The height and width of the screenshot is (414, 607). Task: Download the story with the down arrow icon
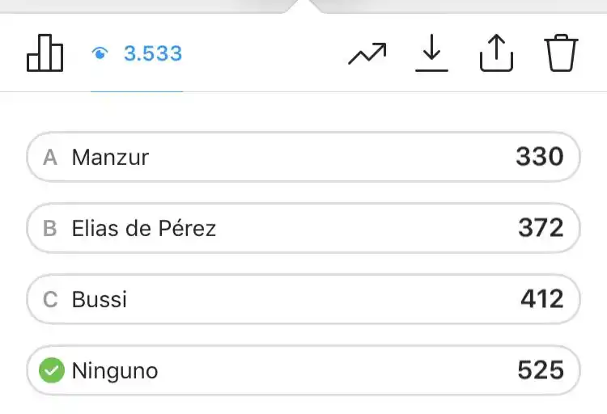pyautogui.click(x=431, y=54)
